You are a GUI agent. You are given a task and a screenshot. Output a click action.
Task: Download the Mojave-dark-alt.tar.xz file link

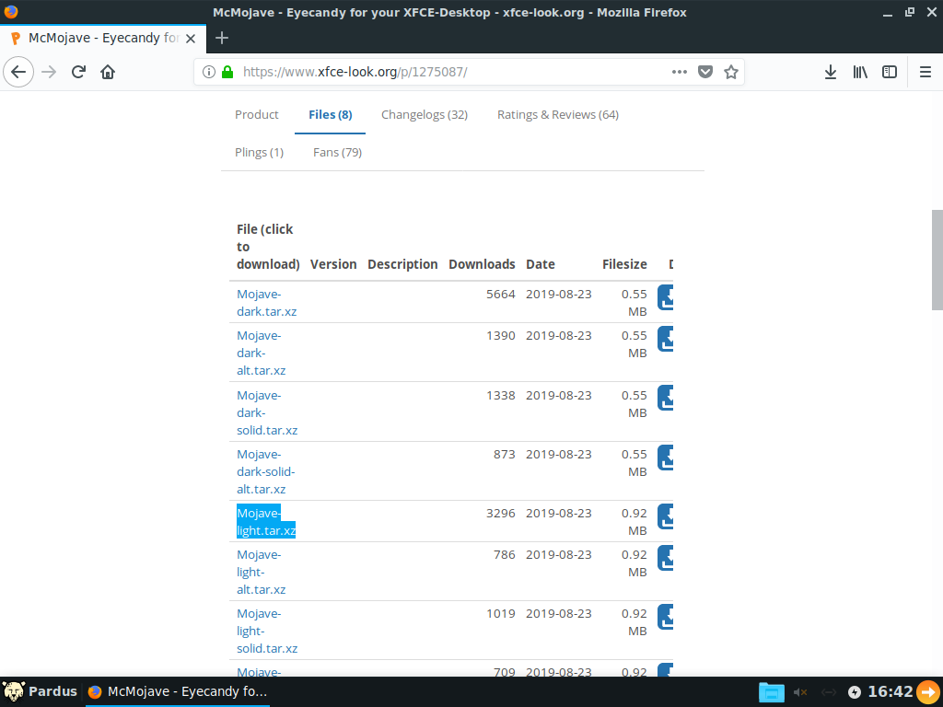tap(261, 353)
